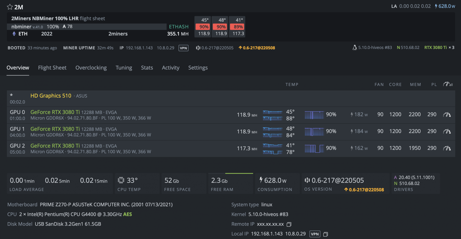Switch to the Overclocking tab
Viewport: 461px width, 239px height.
pos(91,68)
